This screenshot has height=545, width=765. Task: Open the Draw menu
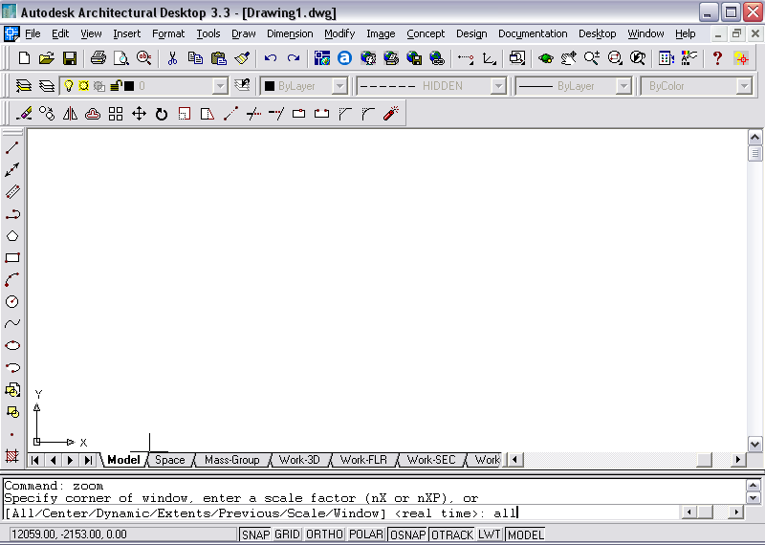(x=244, y=33)
